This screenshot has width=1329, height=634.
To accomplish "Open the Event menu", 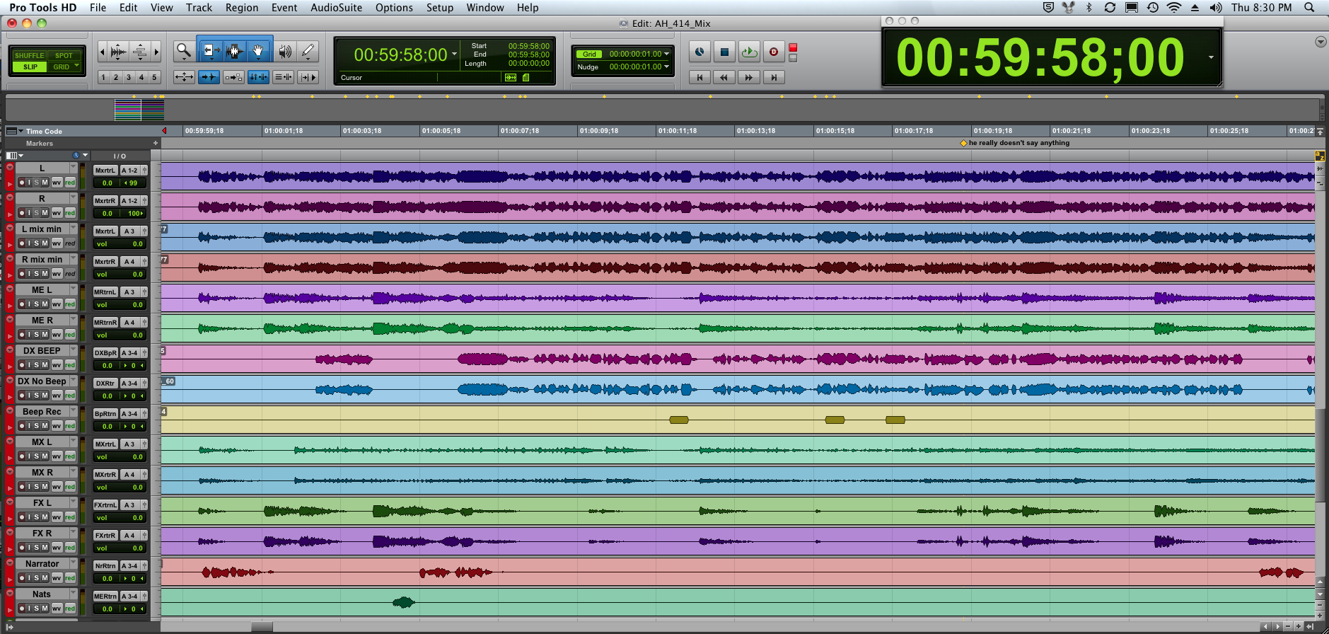I will pos(284,8).
